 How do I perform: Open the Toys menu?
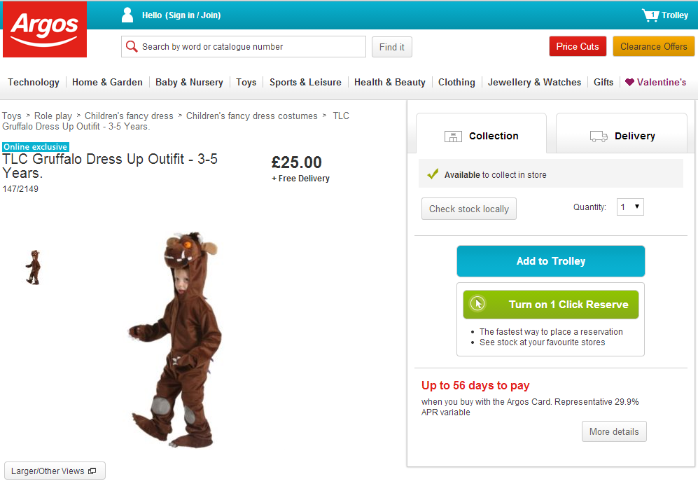(x=246, y=83)
